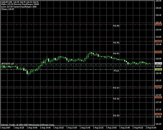Select the Fib S2 level label
This screenshot has height=130, width=163.
pos(116,99)
